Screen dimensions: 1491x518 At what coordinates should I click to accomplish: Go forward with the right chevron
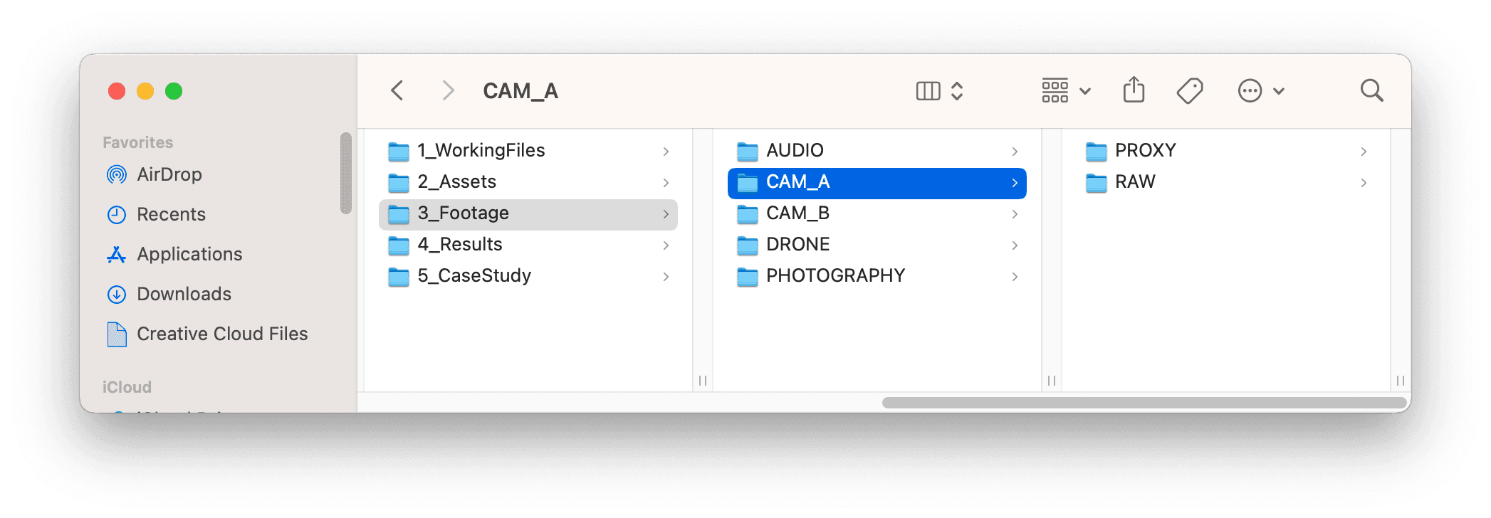click(x=448, y=91)
